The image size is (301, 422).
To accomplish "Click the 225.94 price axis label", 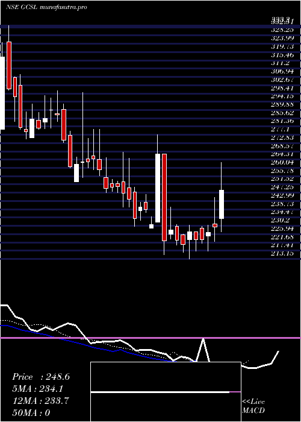I will 282,228.
